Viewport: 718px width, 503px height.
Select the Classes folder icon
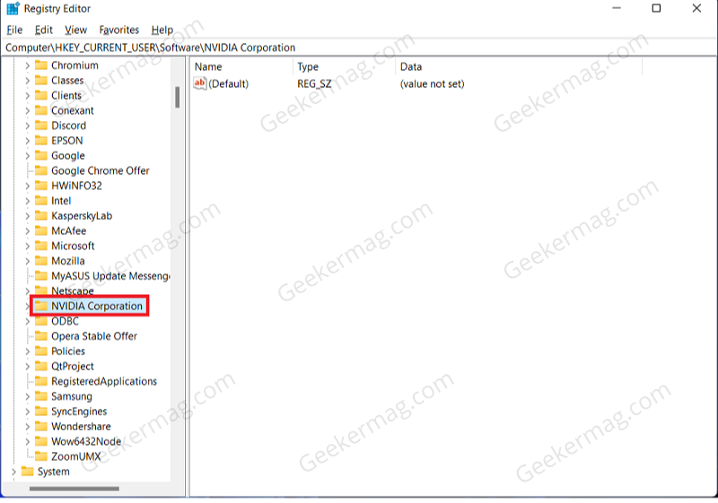[41, 80]
